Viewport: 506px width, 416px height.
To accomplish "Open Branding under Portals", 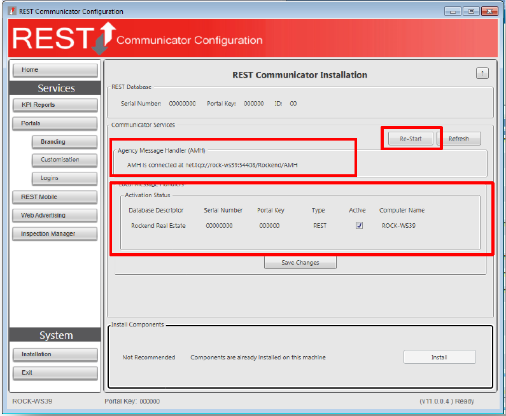I will point(64,142).
